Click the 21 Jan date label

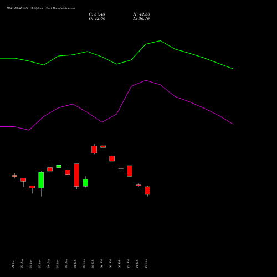[x=13, y=264]
